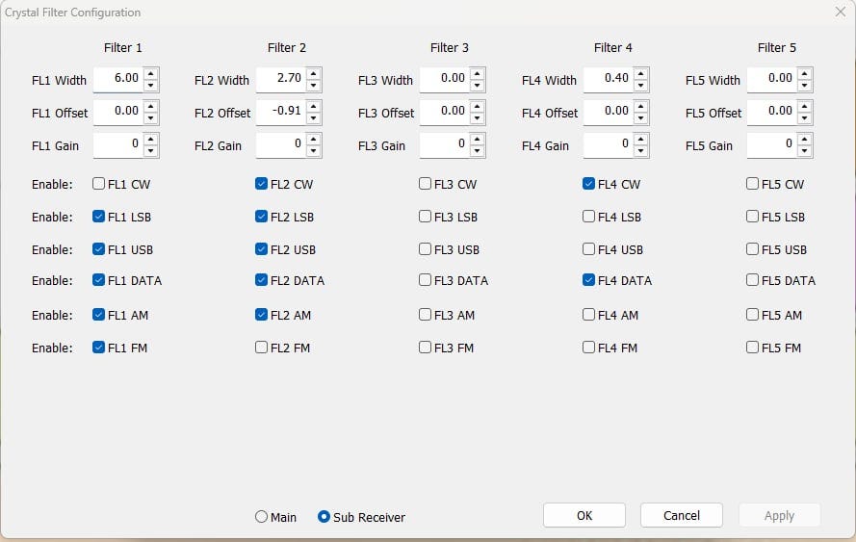Decrease FL4 Width with down arrow

(x=641, y=86)
